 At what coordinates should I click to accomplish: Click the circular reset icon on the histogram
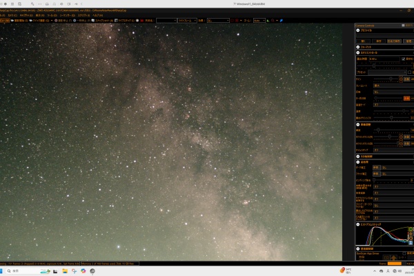tap(411, 238)
